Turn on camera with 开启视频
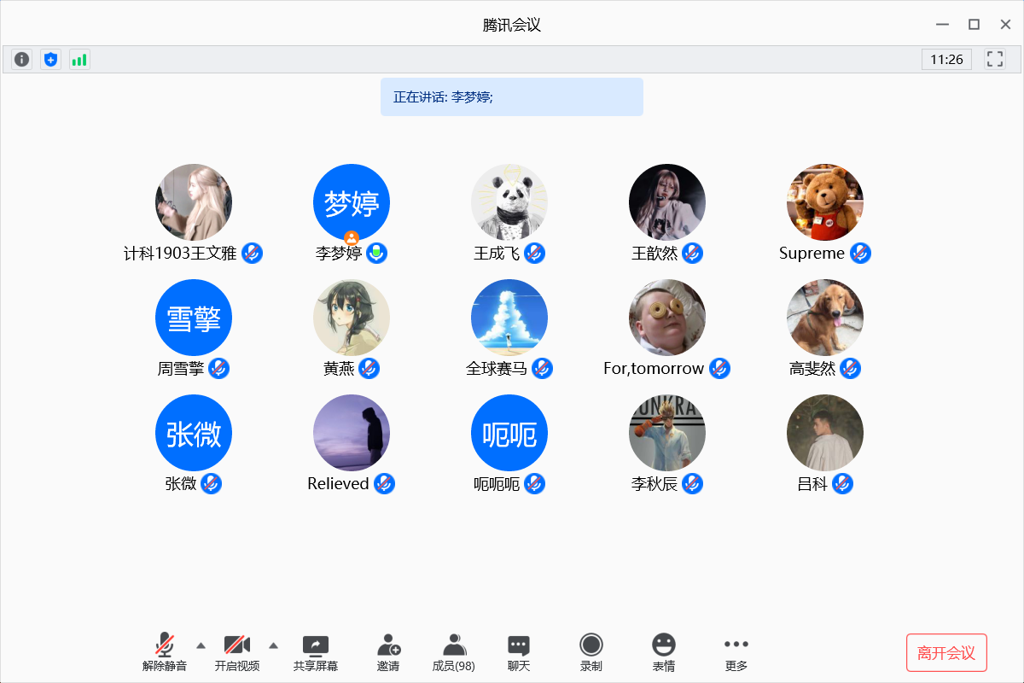 coord(236,652)
